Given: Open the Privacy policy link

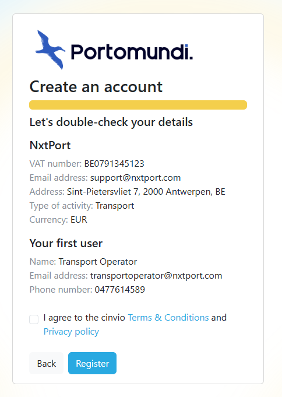Looking at the screenshot, I should (71, 332).
